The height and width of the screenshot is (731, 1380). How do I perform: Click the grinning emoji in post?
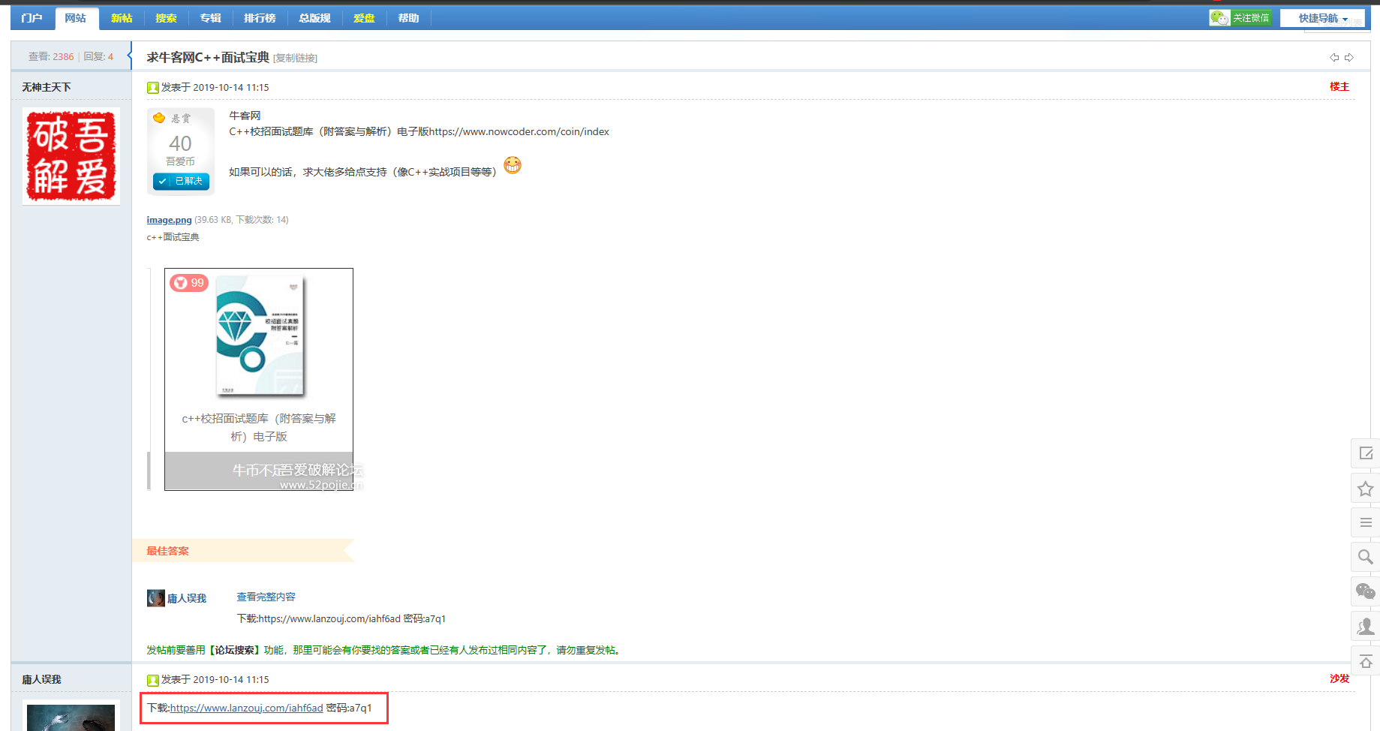[513, 165]
